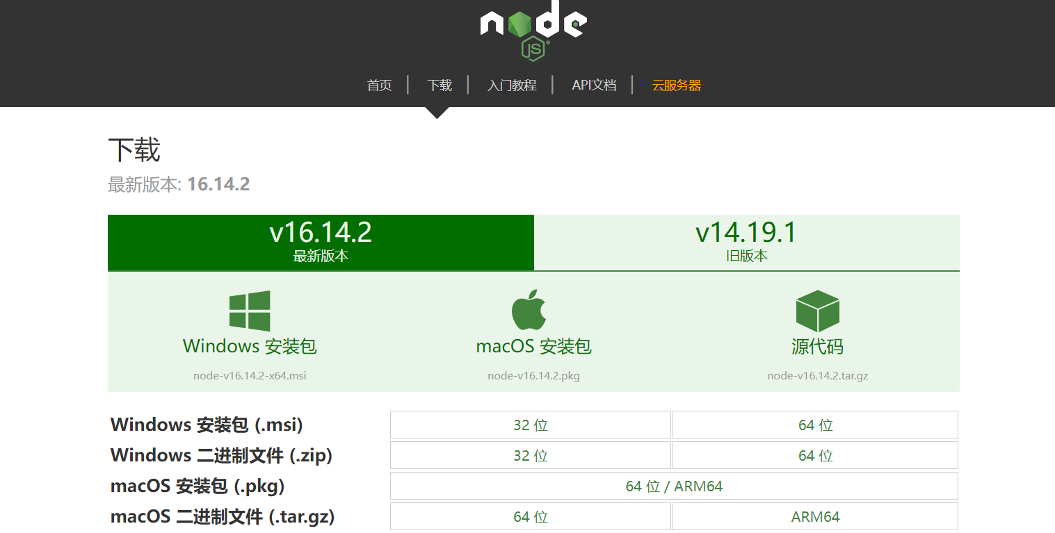Image resolution: width=1055 pixels, height=533 pixels.
Task: Download the macOS .pkg 64 位 / ARM64 installer
Action: (674, 486)
